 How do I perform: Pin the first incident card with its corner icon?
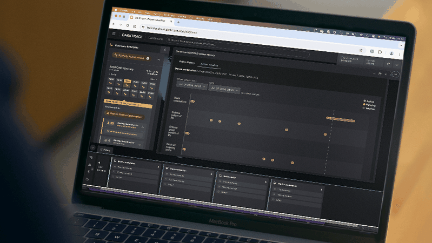[158, 167]
